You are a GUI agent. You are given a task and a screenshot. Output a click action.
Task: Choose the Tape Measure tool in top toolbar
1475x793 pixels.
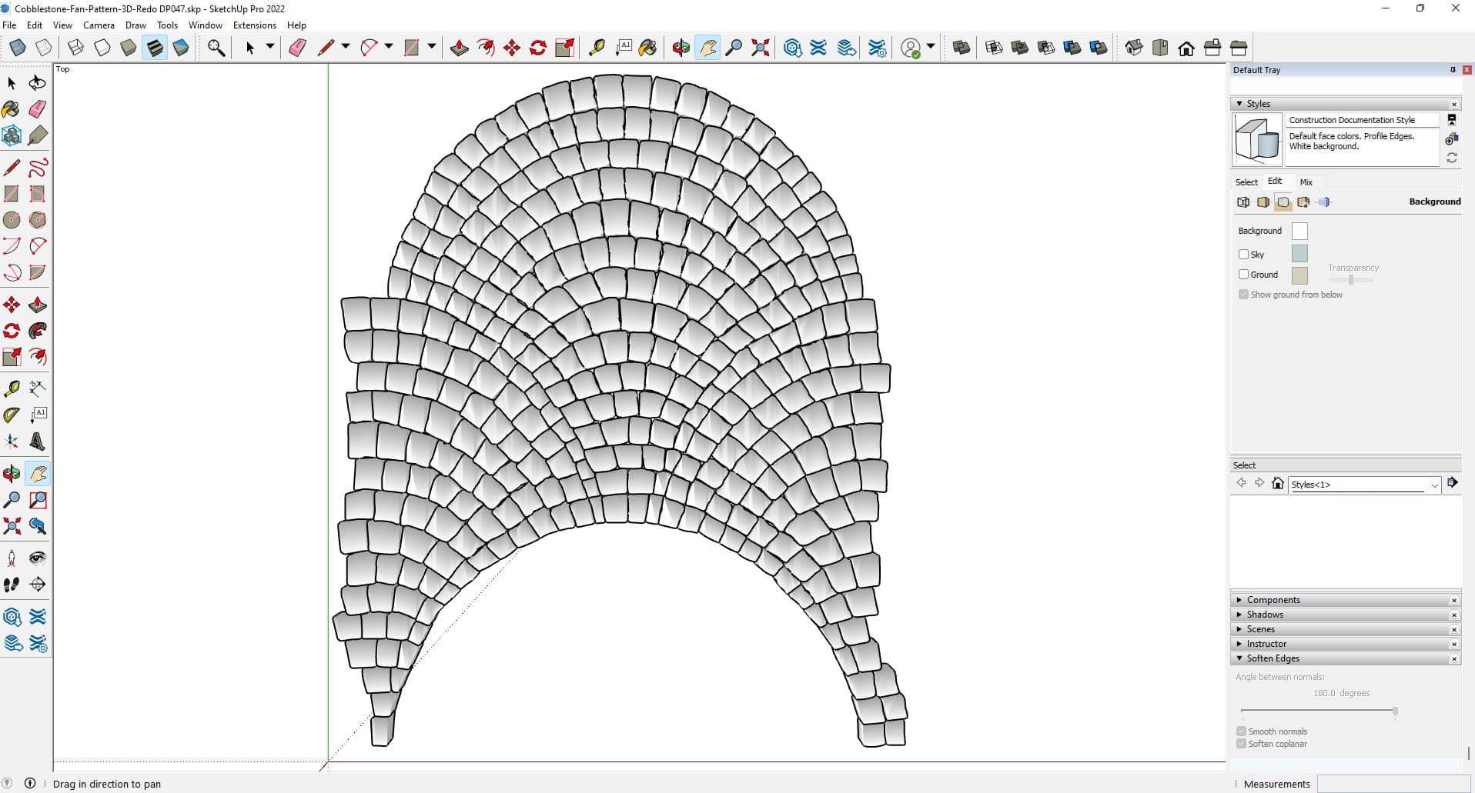point(597,48)
